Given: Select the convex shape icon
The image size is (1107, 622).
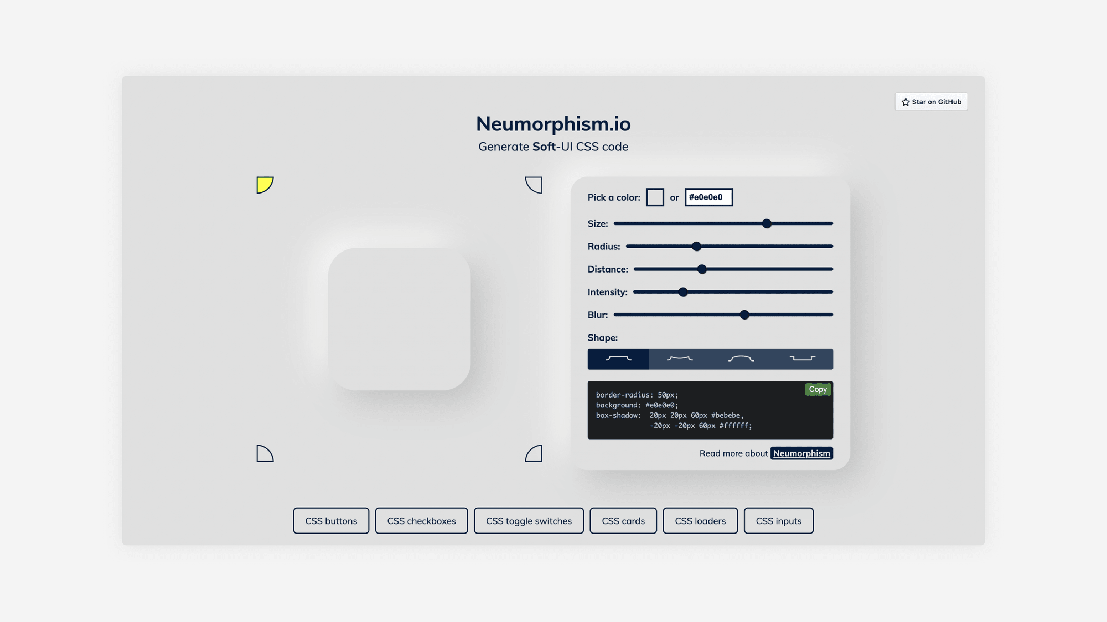Looking at the screenshot, I should (741, 358).
